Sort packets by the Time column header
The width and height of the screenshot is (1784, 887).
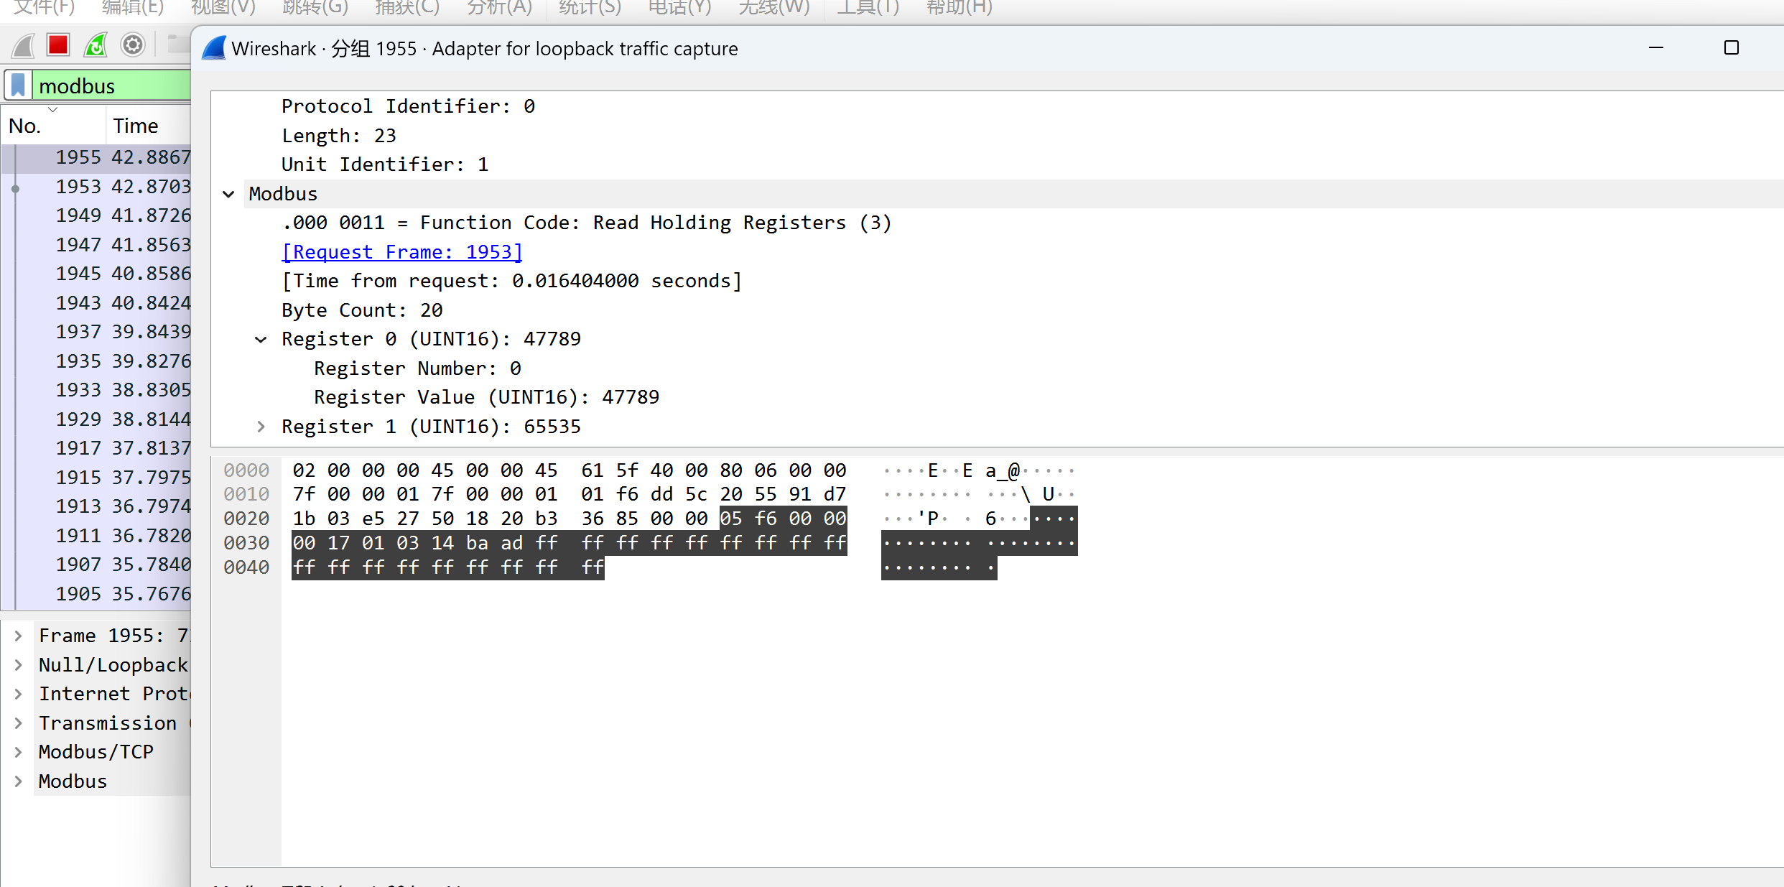[136, 126]
